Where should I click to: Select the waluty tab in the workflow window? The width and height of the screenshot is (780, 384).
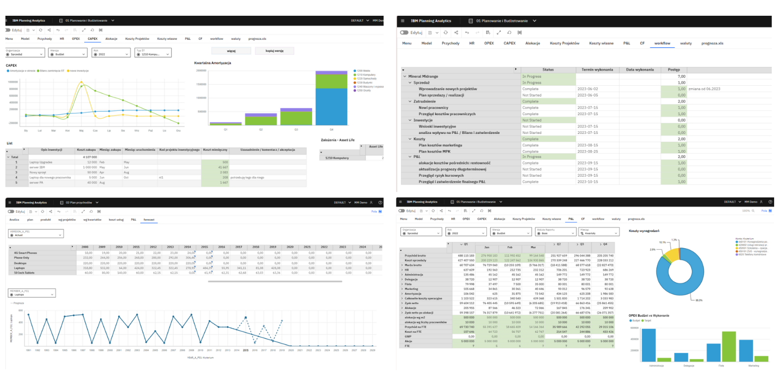coord(686,43)
